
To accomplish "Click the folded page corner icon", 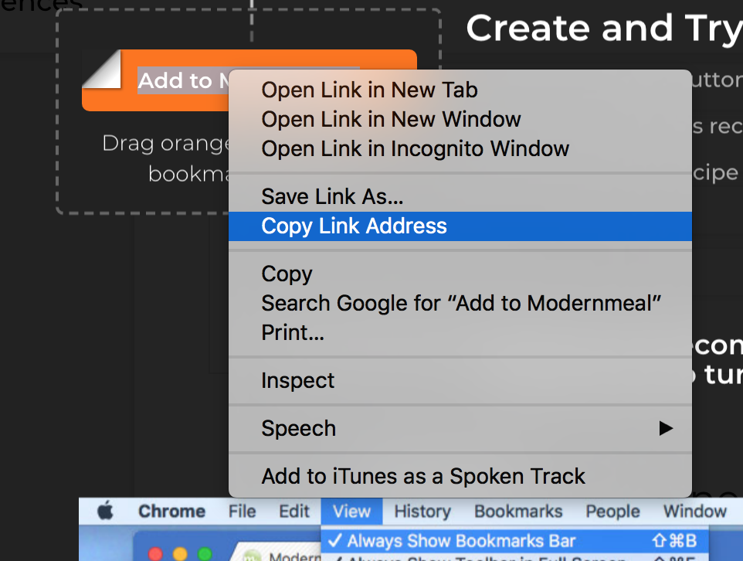I will click(102, 70).
